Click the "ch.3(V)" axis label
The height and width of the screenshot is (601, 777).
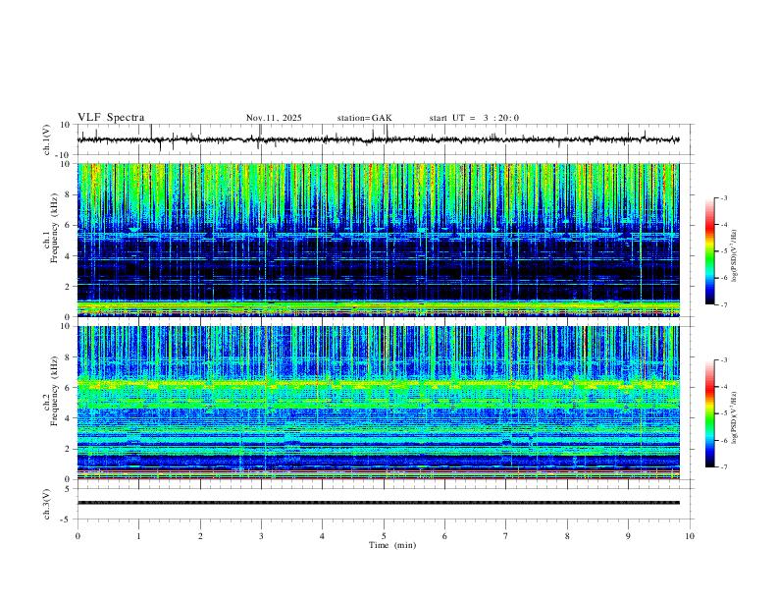tap(47, 505)
